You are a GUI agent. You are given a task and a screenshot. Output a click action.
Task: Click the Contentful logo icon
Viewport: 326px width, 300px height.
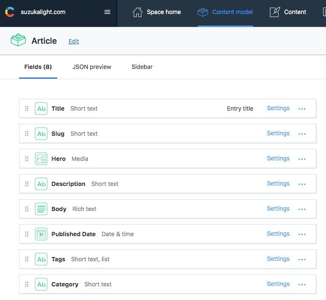point(9,12)
